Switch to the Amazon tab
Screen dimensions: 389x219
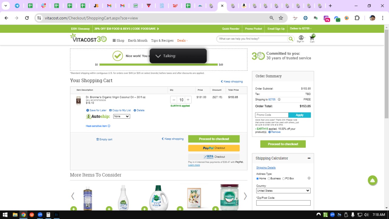pyautogui.click(x=244, y=6)
